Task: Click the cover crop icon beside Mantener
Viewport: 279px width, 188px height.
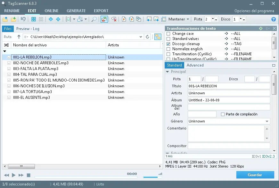Action: point(163,19)
